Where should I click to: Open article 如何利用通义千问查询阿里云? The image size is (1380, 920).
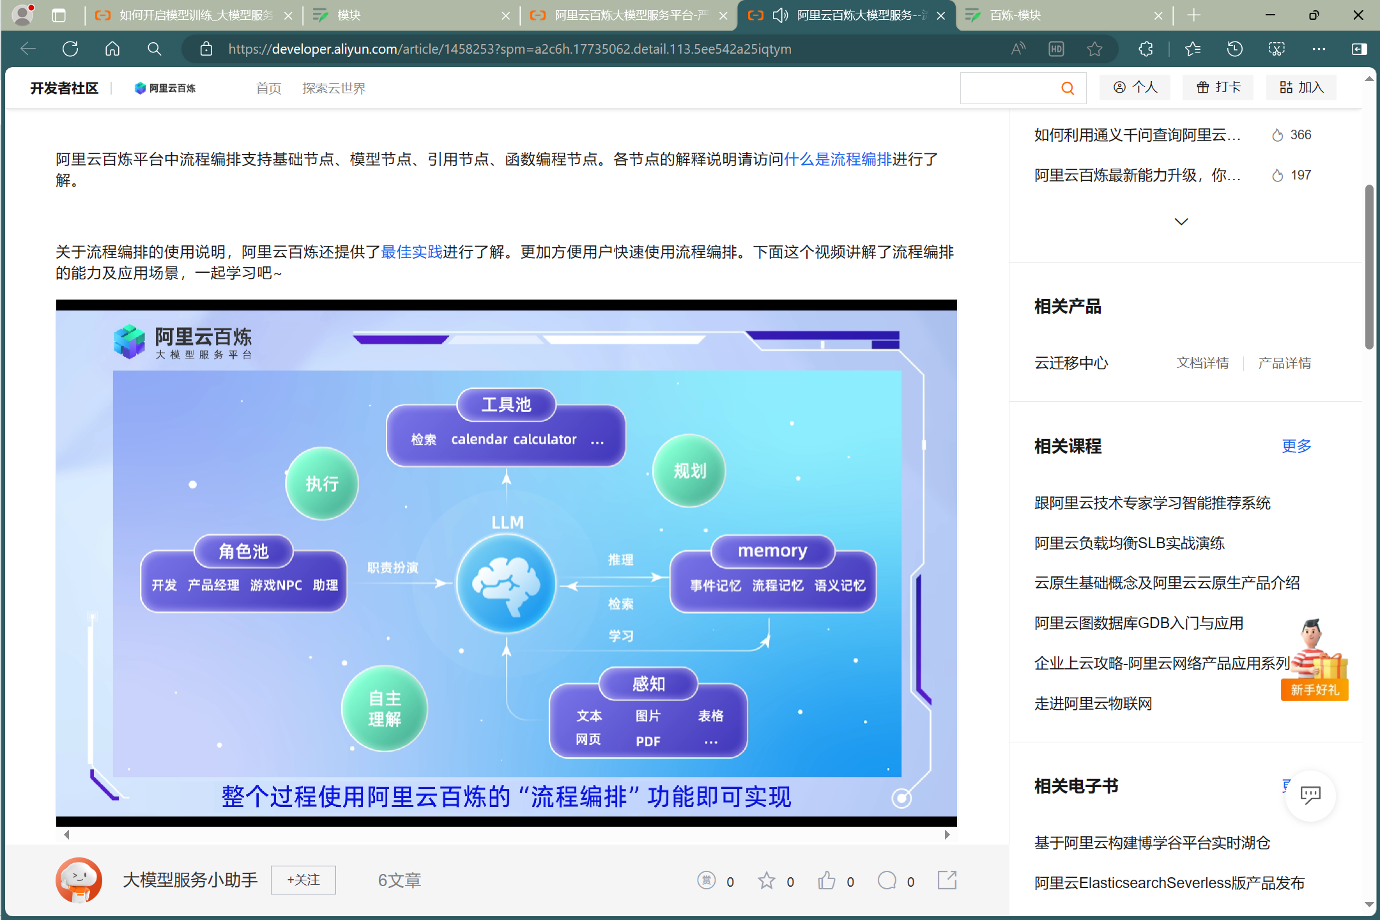click(x=1137, y=135)
